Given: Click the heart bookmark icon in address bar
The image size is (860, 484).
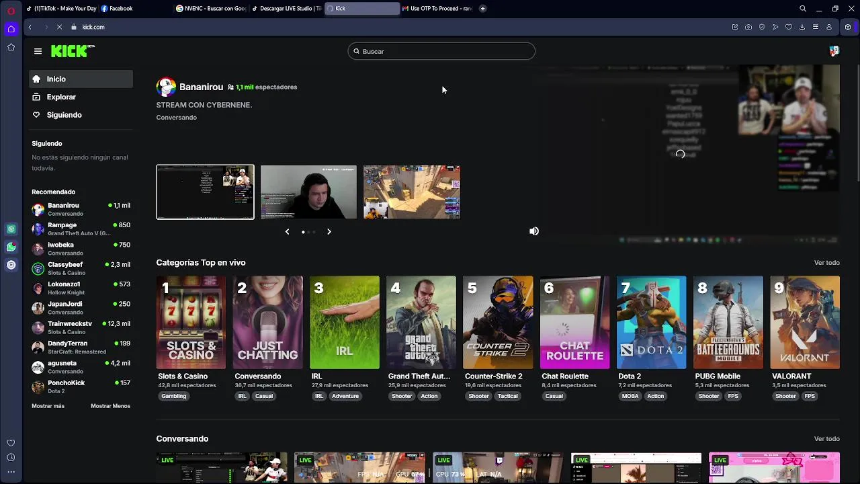Looking at the screenshot, I should click(789, 27).
